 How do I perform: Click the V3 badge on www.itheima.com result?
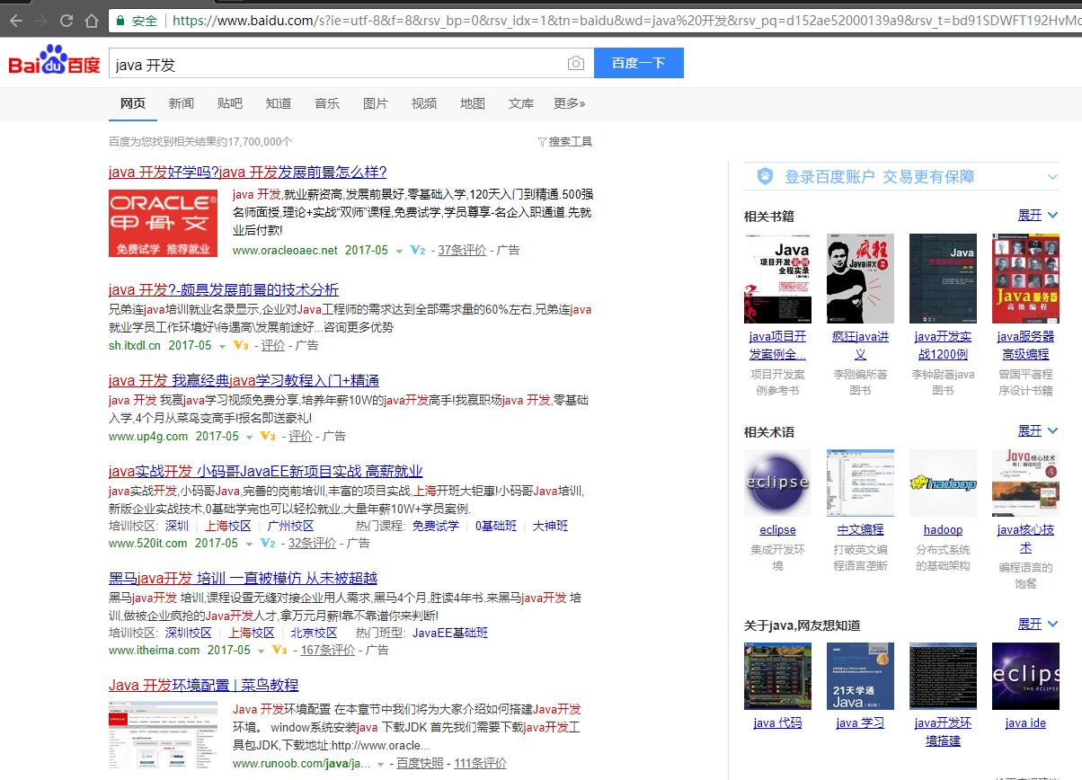click(x=279, y=650)
